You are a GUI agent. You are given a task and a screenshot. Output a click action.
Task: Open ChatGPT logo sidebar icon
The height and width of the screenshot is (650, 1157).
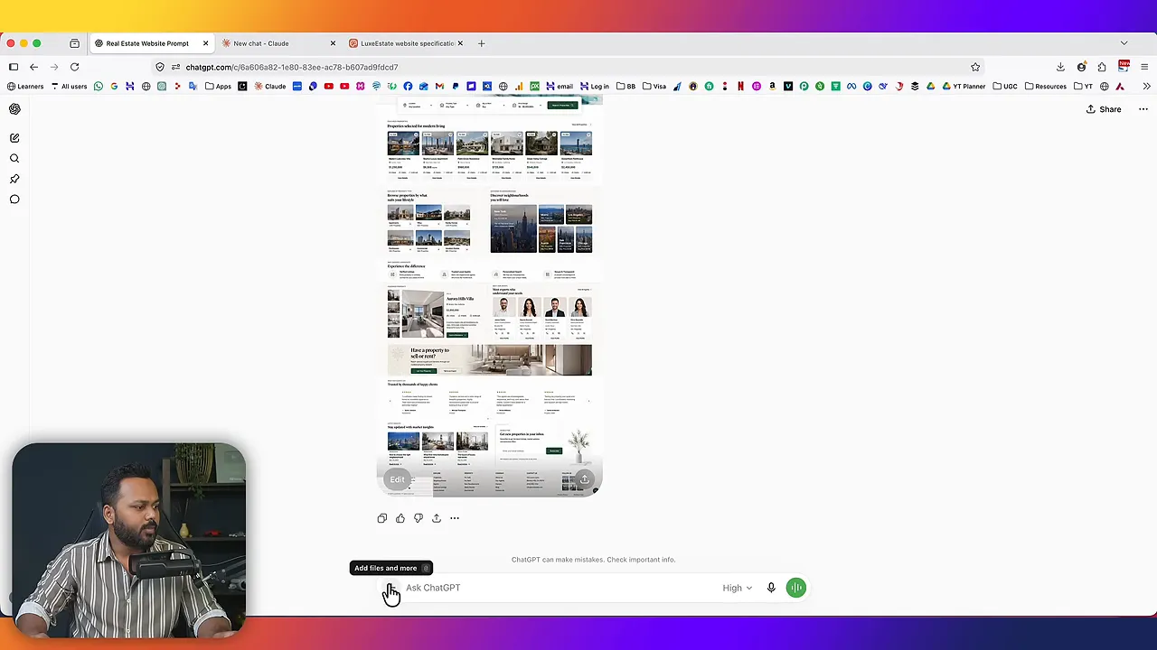click(x=14, y=109)
